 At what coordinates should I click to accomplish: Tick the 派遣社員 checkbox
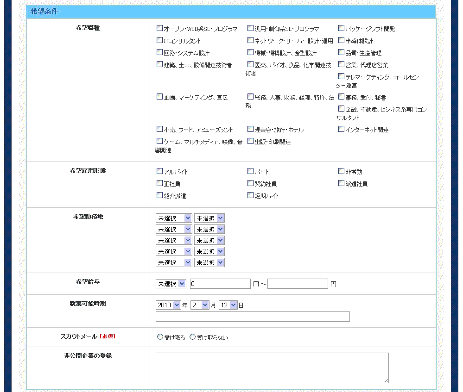point(341,183)
